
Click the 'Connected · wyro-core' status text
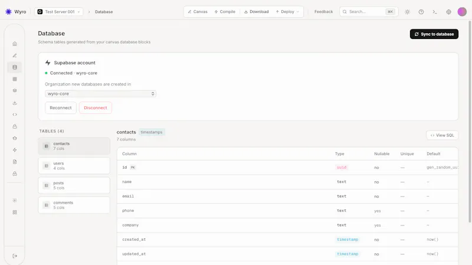[73, 73]
